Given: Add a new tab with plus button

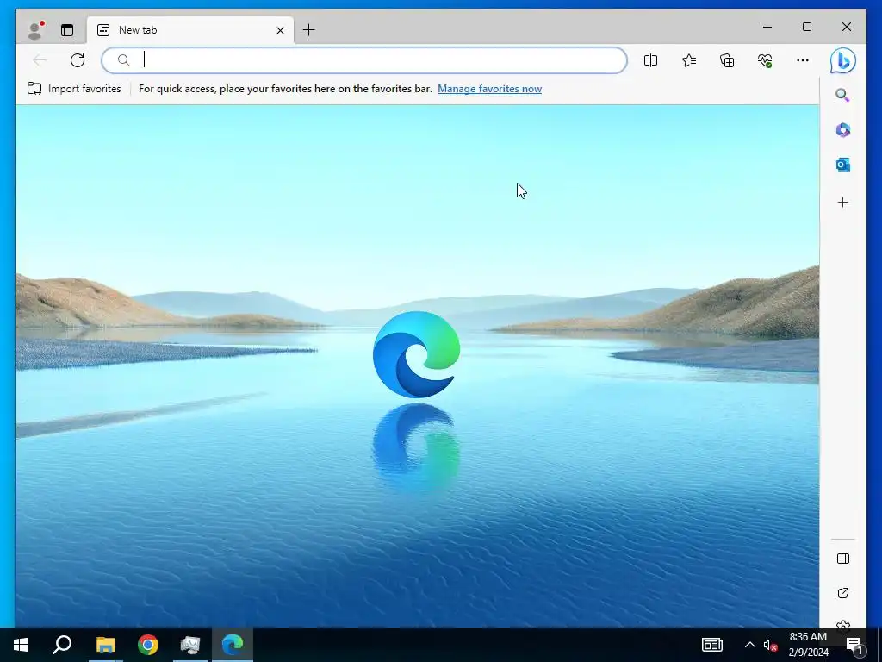Looking at the screenshot, I should coord(309,30).
